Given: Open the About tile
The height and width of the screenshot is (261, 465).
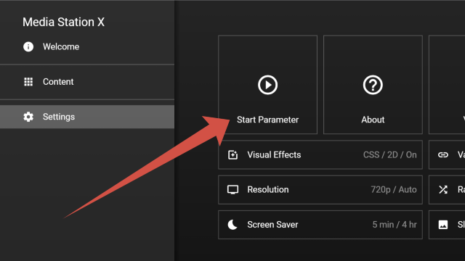Looking at the screenshot, I should (373, 85).
